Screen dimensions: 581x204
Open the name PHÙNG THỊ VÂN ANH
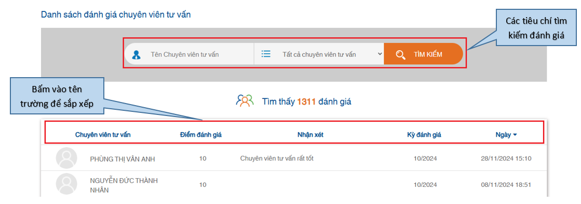pyautogui.click(x=123, y=159)
